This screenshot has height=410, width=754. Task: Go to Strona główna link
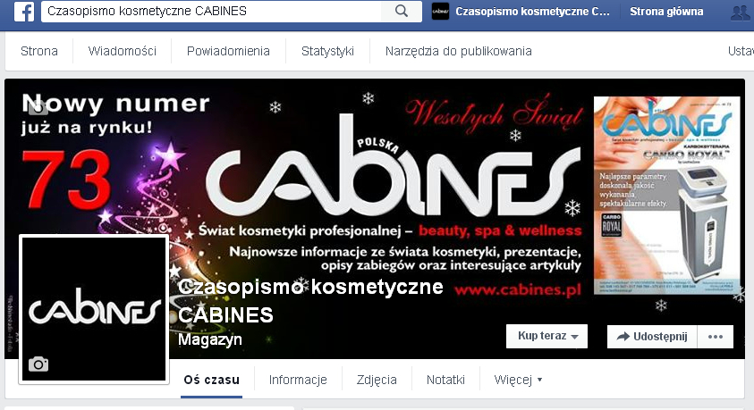pyautogui.click(x=666, y=12)
